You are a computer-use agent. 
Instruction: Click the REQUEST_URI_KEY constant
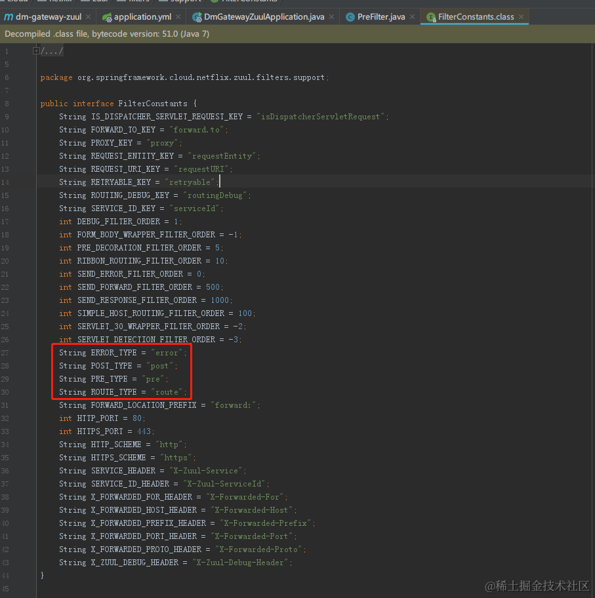[x=125, y=169]
